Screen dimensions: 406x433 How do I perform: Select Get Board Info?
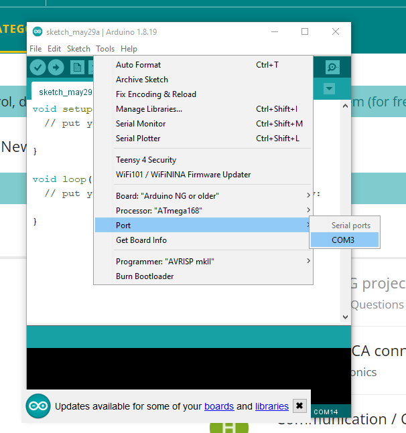tap(203, 240)
